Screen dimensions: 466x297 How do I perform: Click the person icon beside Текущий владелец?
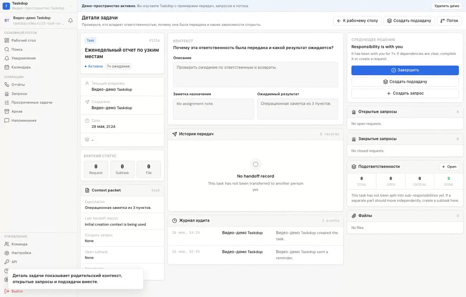click(87, 84)
